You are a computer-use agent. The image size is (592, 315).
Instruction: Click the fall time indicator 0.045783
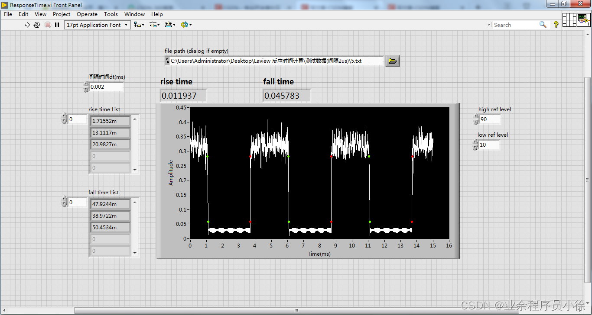[x=286, y=96]
